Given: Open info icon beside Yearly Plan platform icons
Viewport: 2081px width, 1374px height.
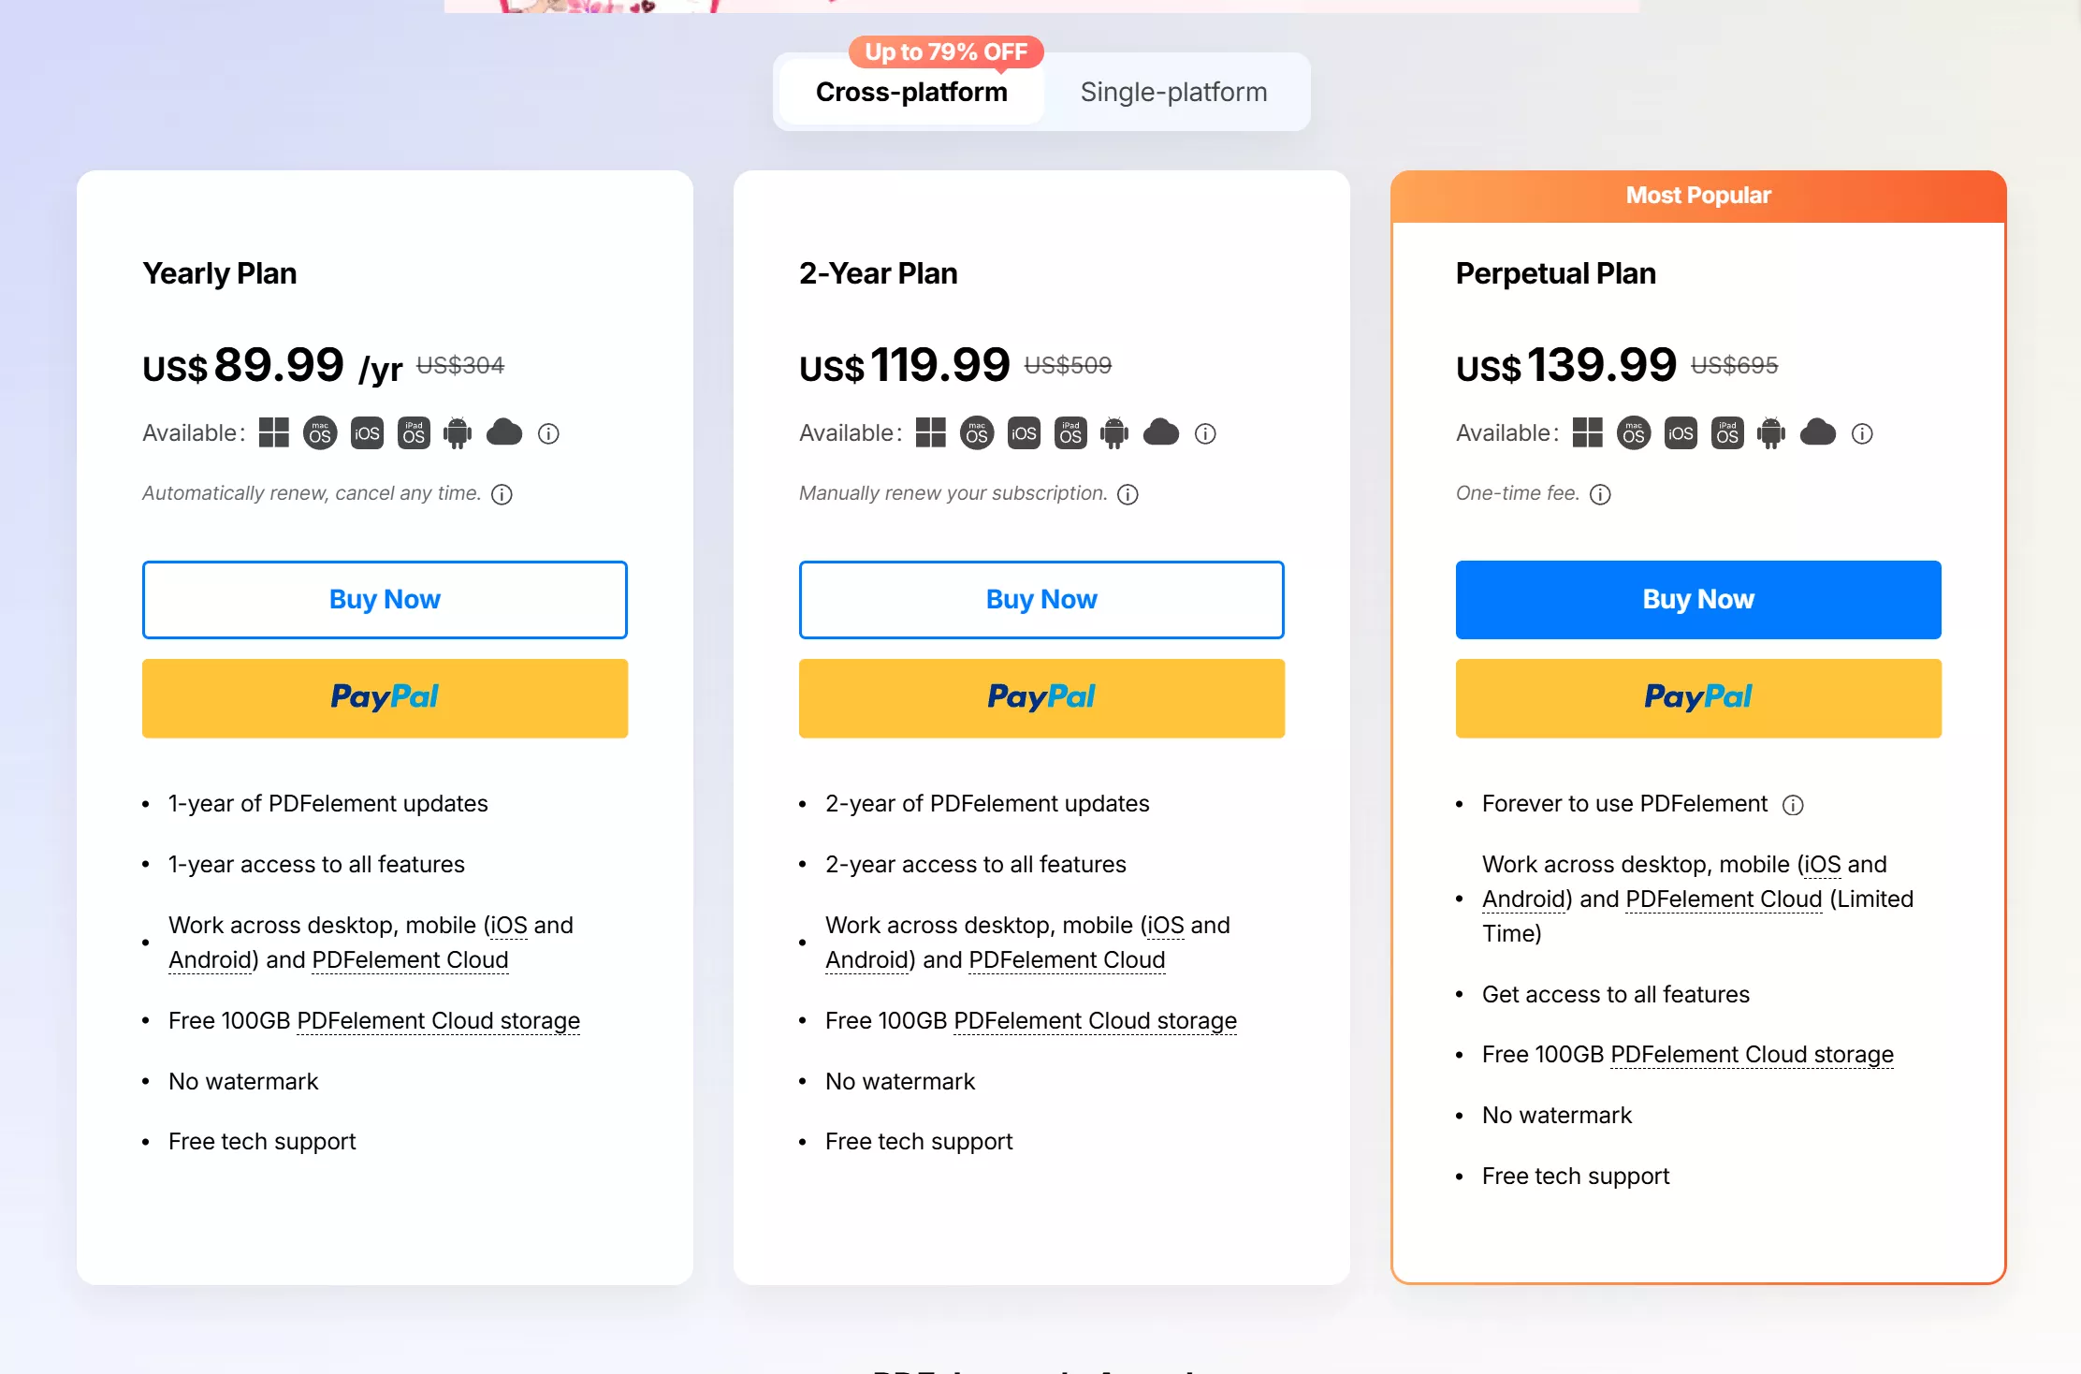Looking at the screenshot, I should click(x=548, y=433).
